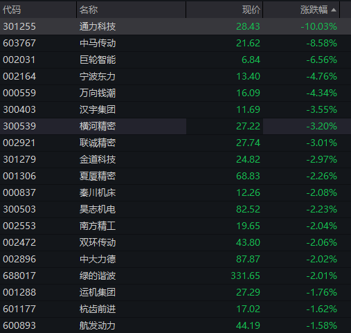Click price 17.02
This screenshot has height=333, width=351.
[248, 309]
